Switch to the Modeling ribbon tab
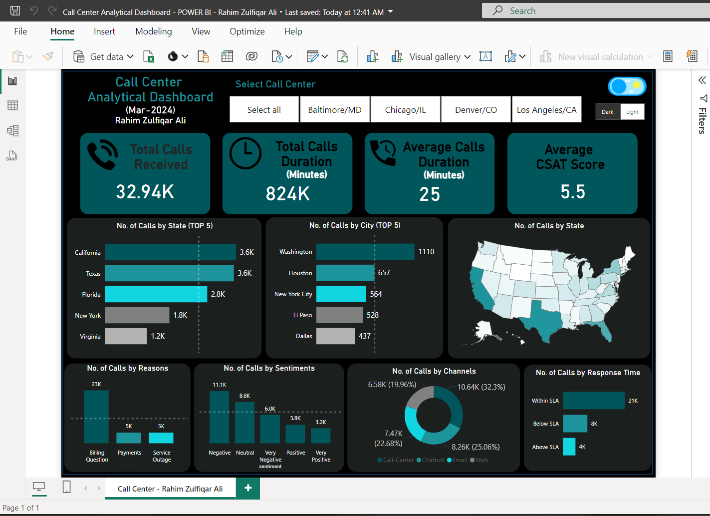This screenshot has width=710, height=516. (x=153, y=31)
